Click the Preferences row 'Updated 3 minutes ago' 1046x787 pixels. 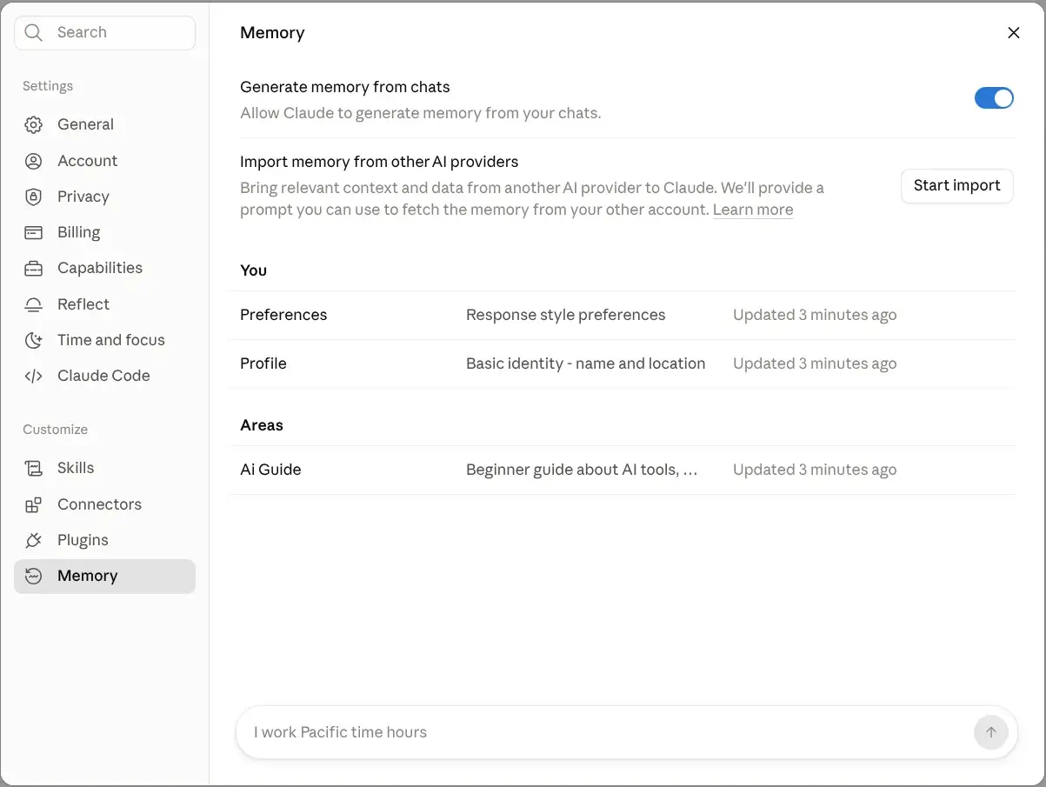[x=815, y=315]
